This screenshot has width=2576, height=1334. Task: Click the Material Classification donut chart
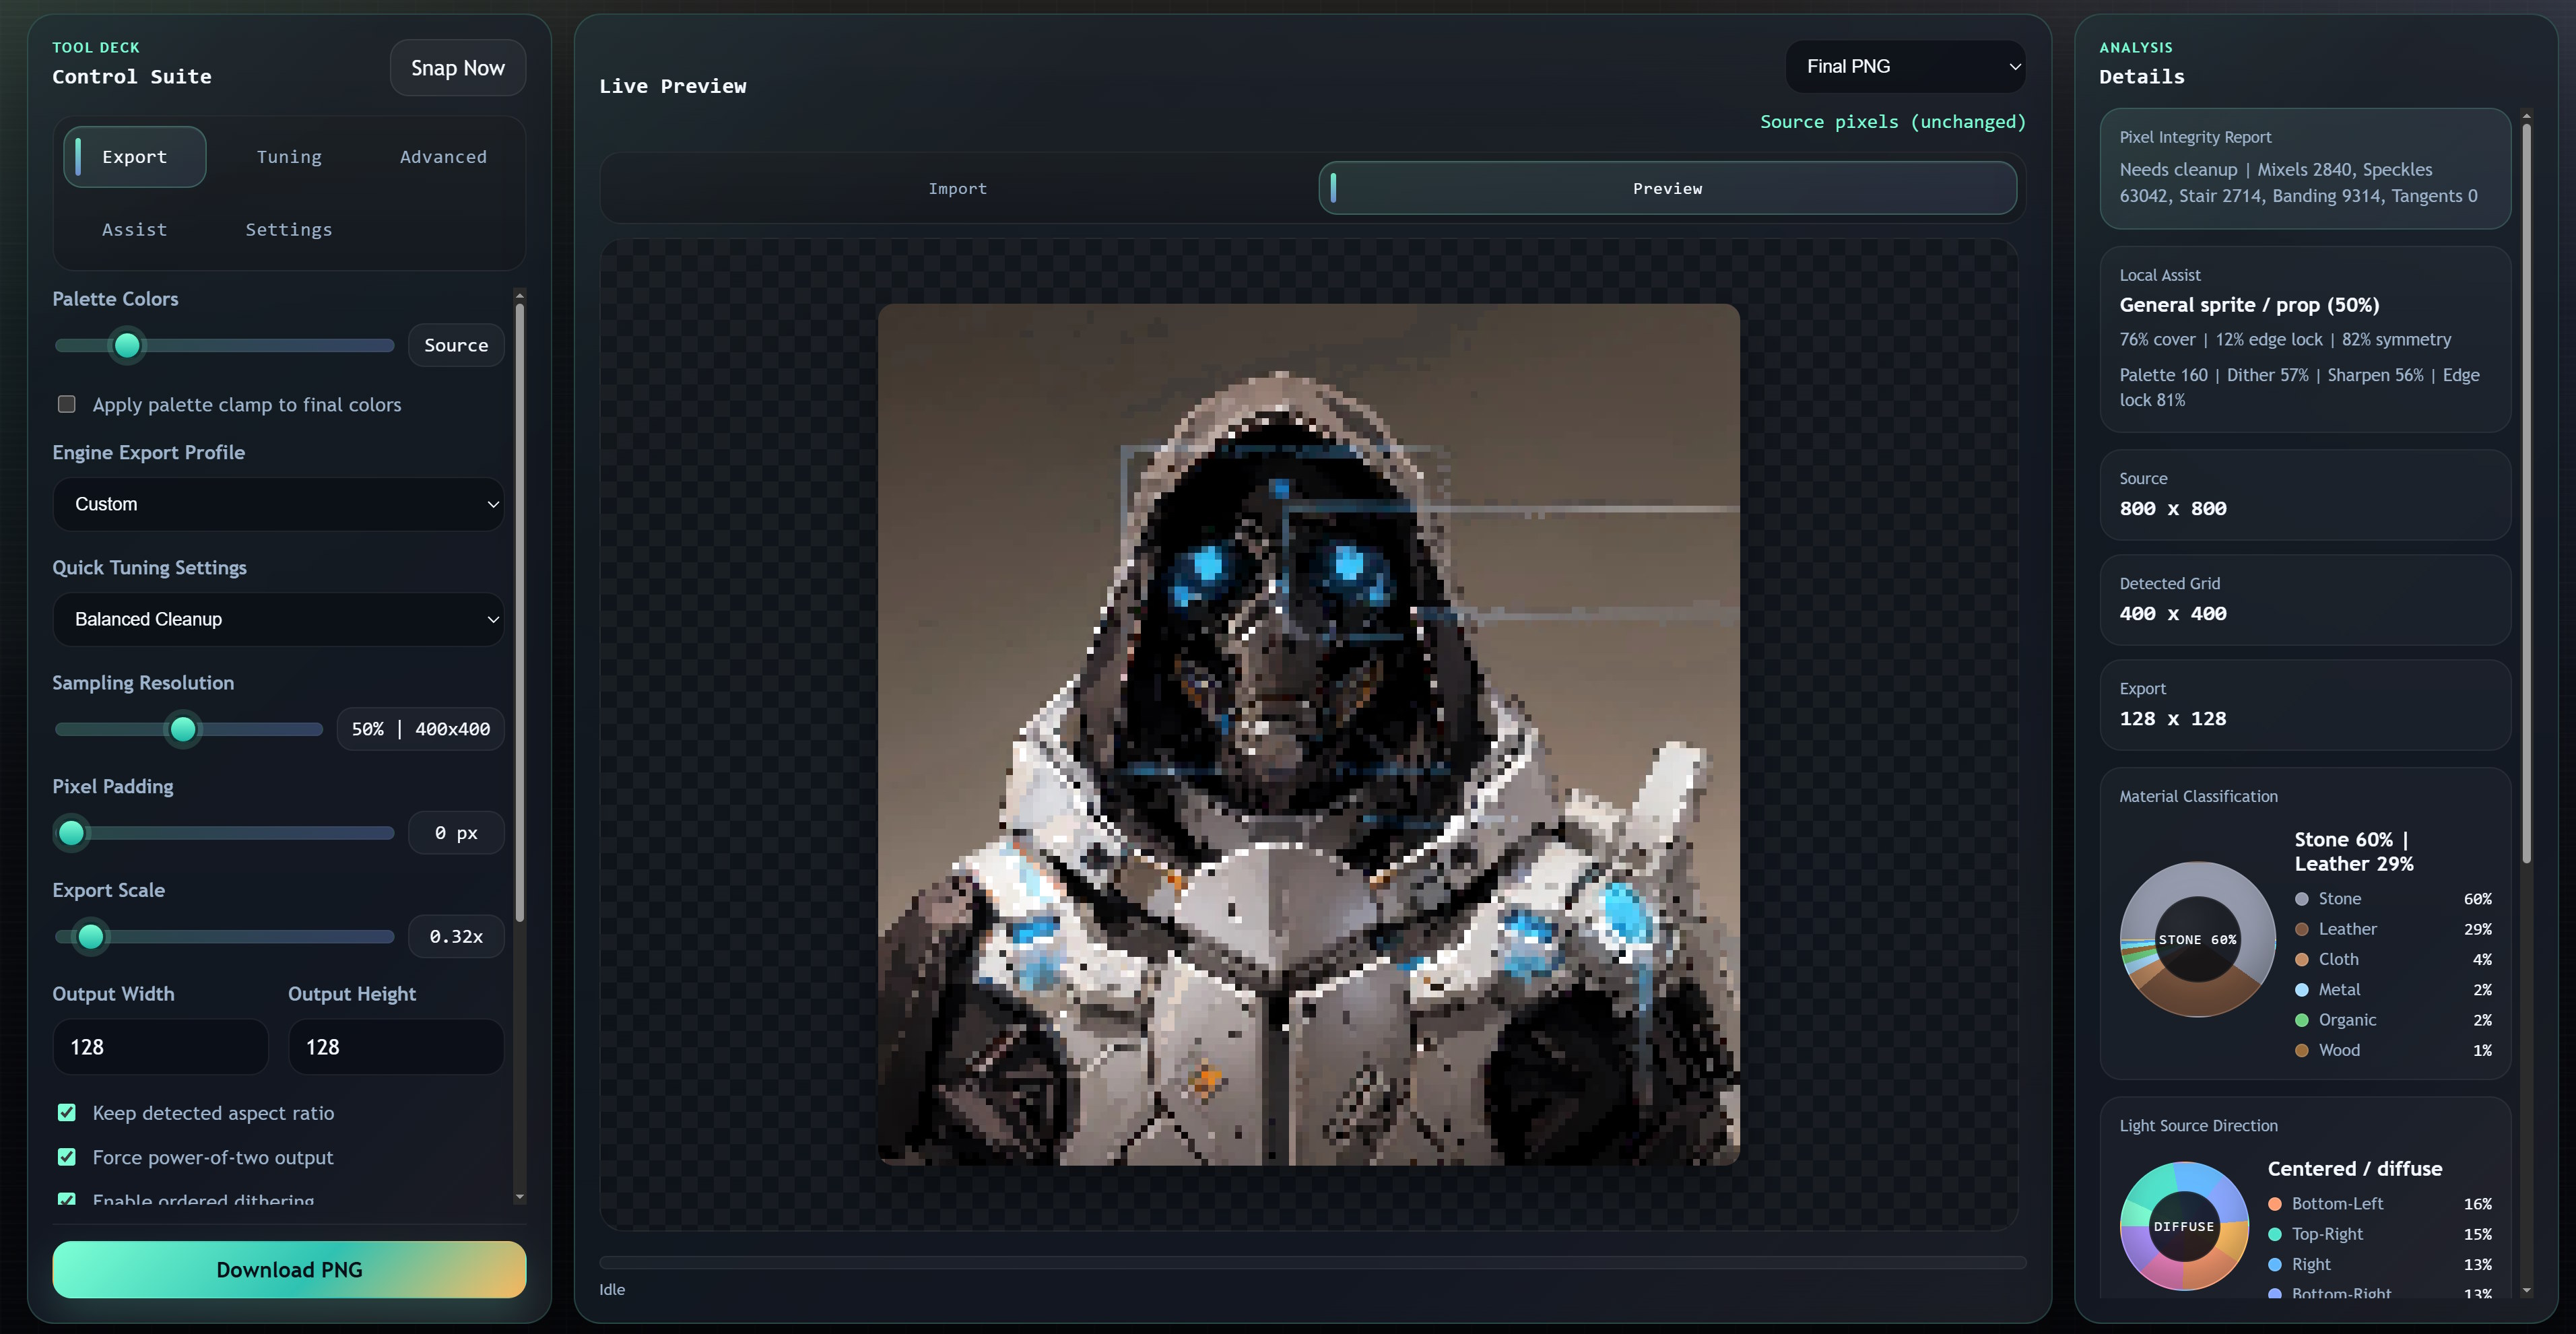(2198, 940)
